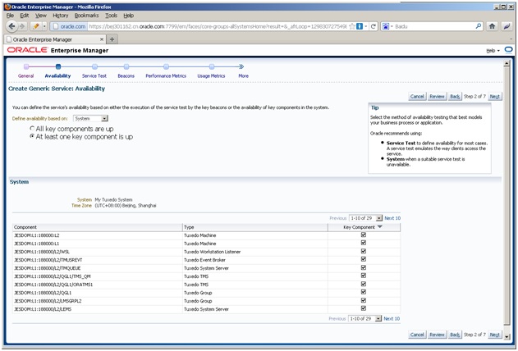Click the bookmark star in the address bar
Viewport: 518px width, 351px height.
(x=352, y=26)
